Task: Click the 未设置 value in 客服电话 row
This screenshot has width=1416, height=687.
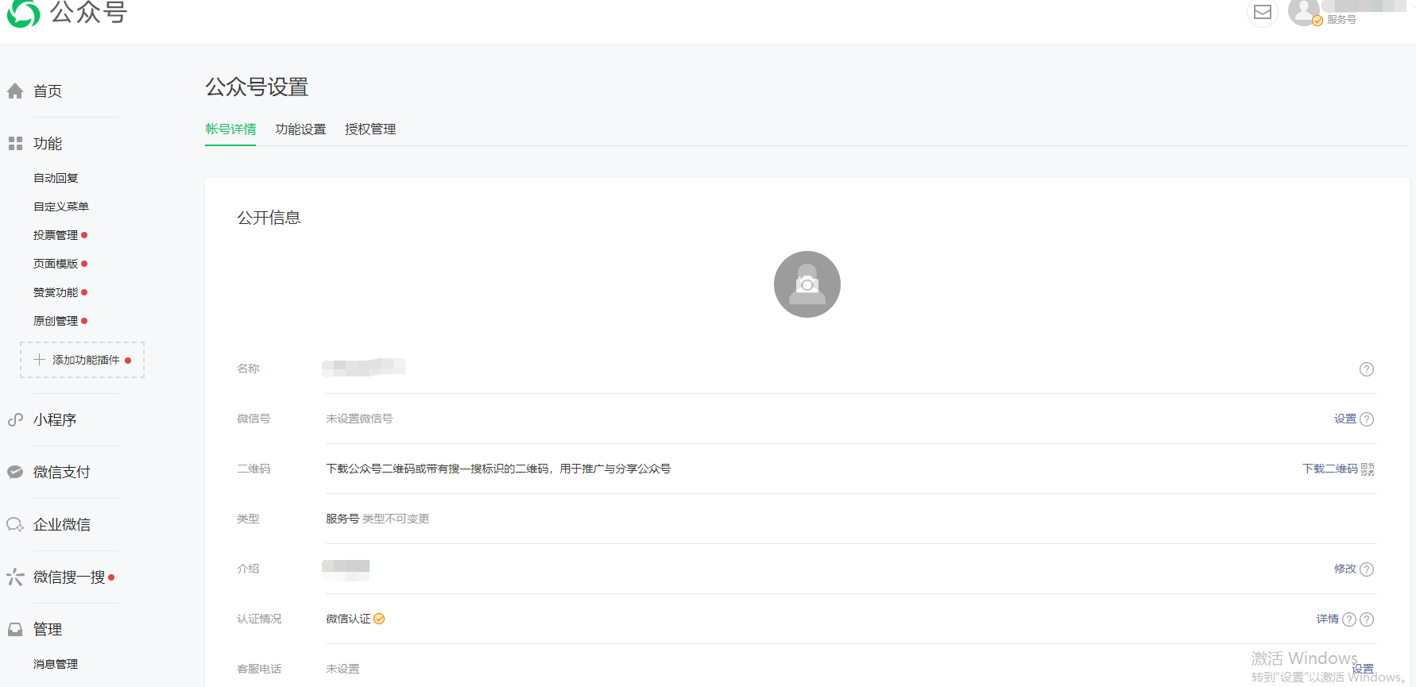Action: [342, 669]
